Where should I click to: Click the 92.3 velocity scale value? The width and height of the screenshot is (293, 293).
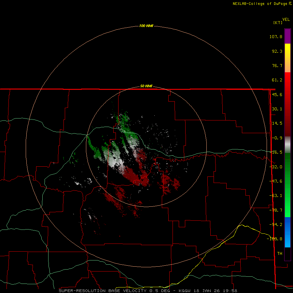277,51
